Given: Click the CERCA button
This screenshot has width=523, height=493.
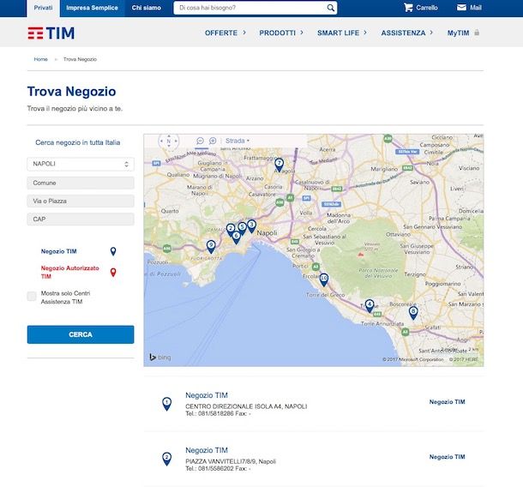Looking at the screenshot, I should (81, 334).
